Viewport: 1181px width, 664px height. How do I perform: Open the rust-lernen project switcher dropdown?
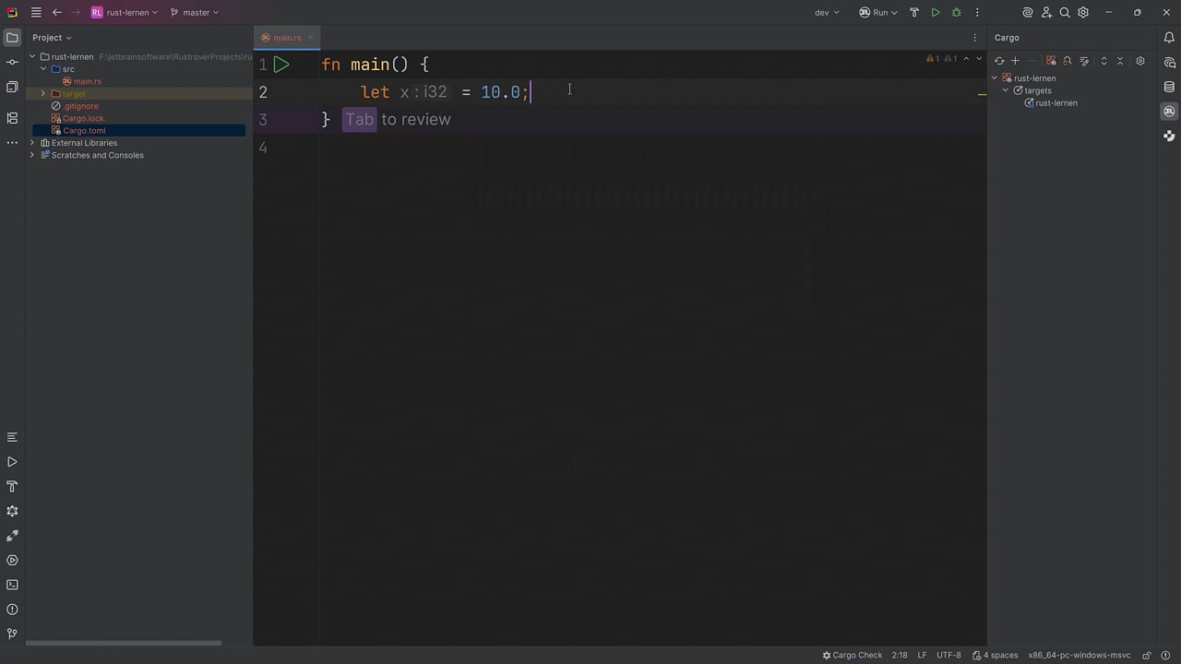tap(125, 13)
